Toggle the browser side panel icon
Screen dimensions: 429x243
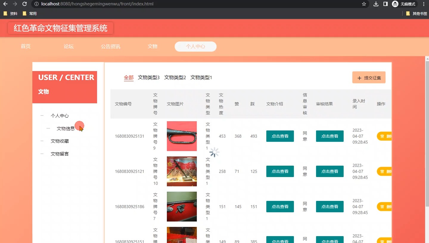[385, 4]
